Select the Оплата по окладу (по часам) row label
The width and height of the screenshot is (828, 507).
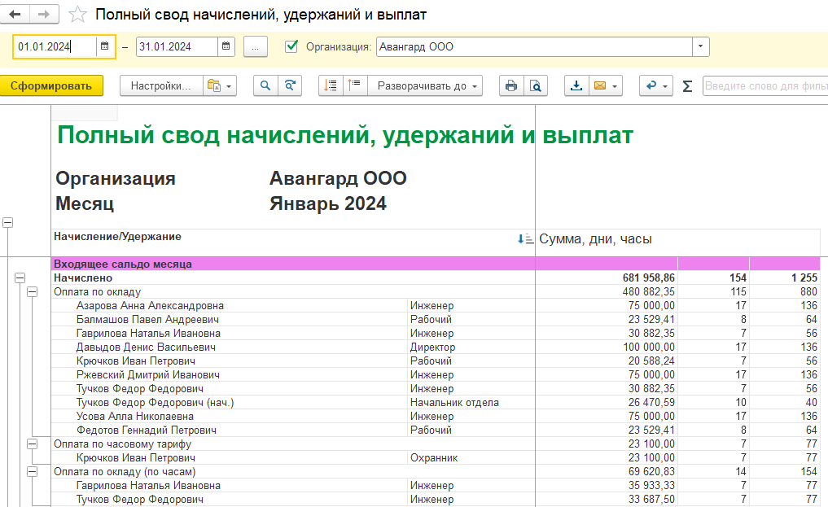tap(125, 472)
